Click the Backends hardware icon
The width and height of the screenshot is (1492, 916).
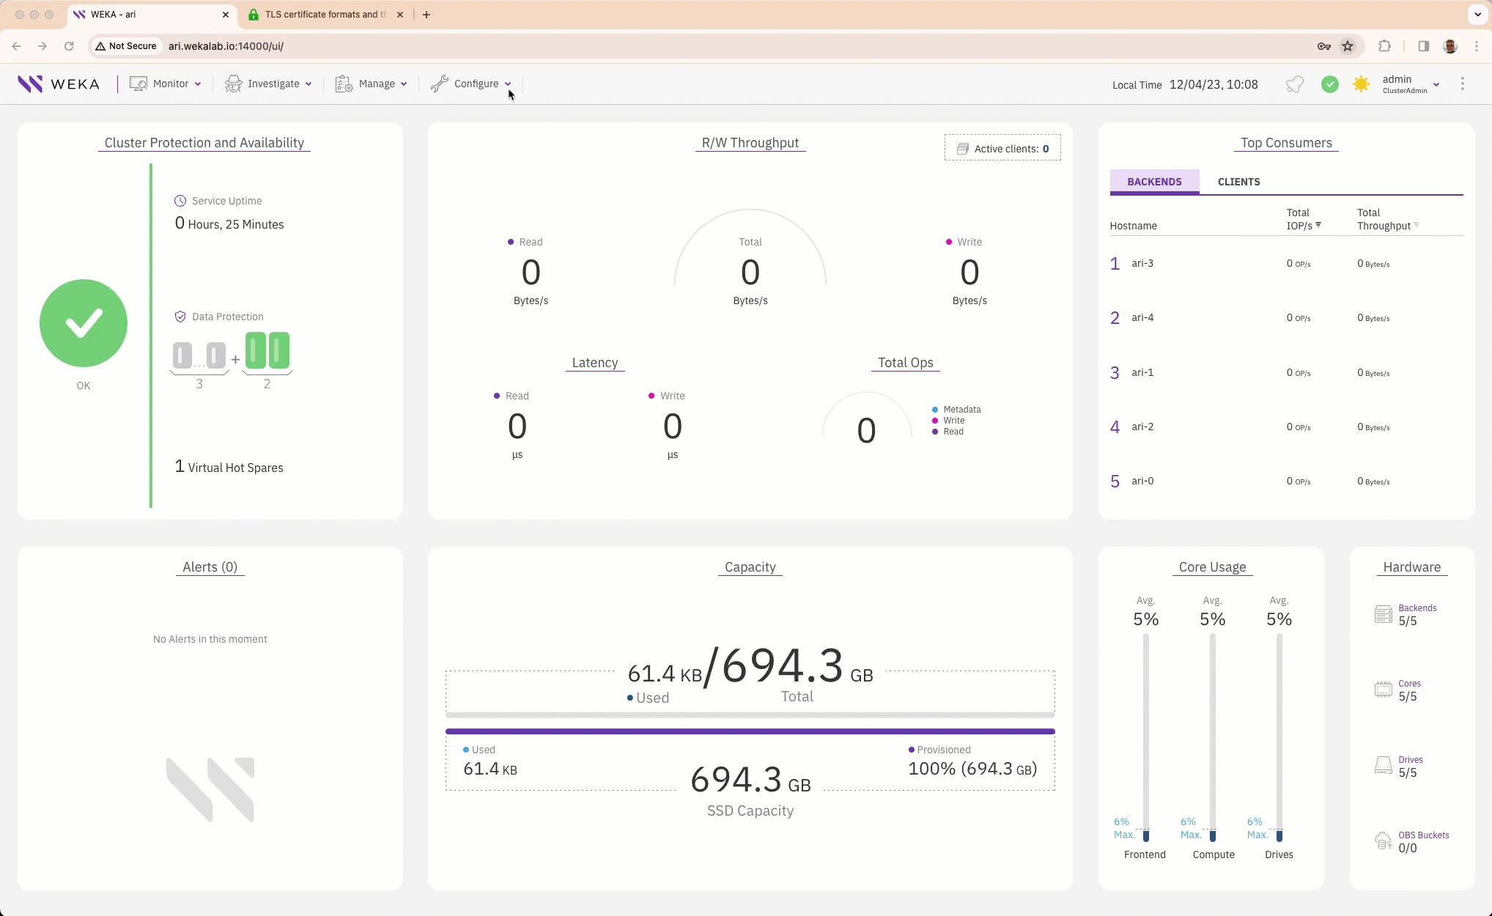point(1383,614)
